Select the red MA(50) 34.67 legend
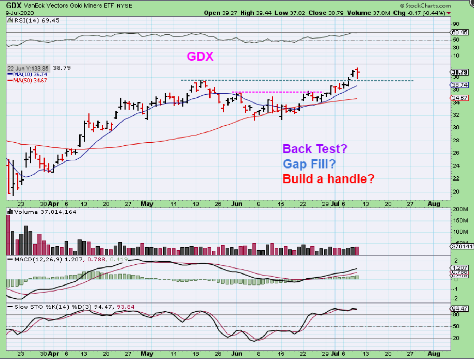 click(27, 80)
